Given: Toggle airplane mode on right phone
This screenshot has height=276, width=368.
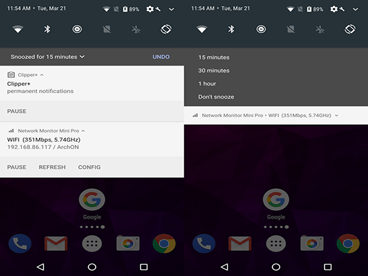Looking at the screenshot, I should click(x=320, y=29).
